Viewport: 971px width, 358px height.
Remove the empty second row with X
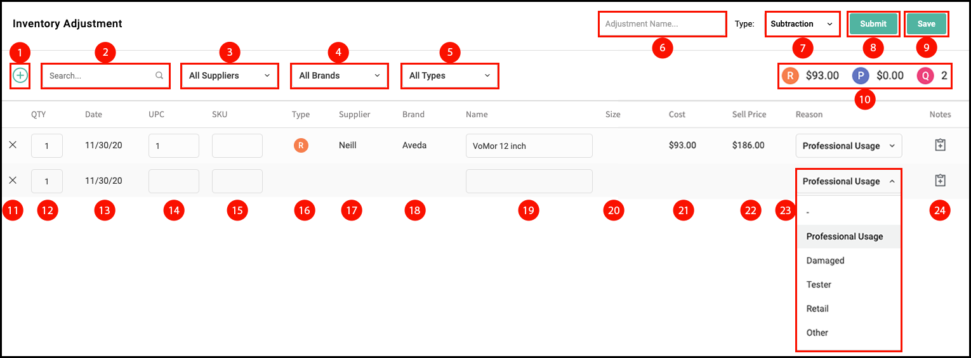[13, 181]
